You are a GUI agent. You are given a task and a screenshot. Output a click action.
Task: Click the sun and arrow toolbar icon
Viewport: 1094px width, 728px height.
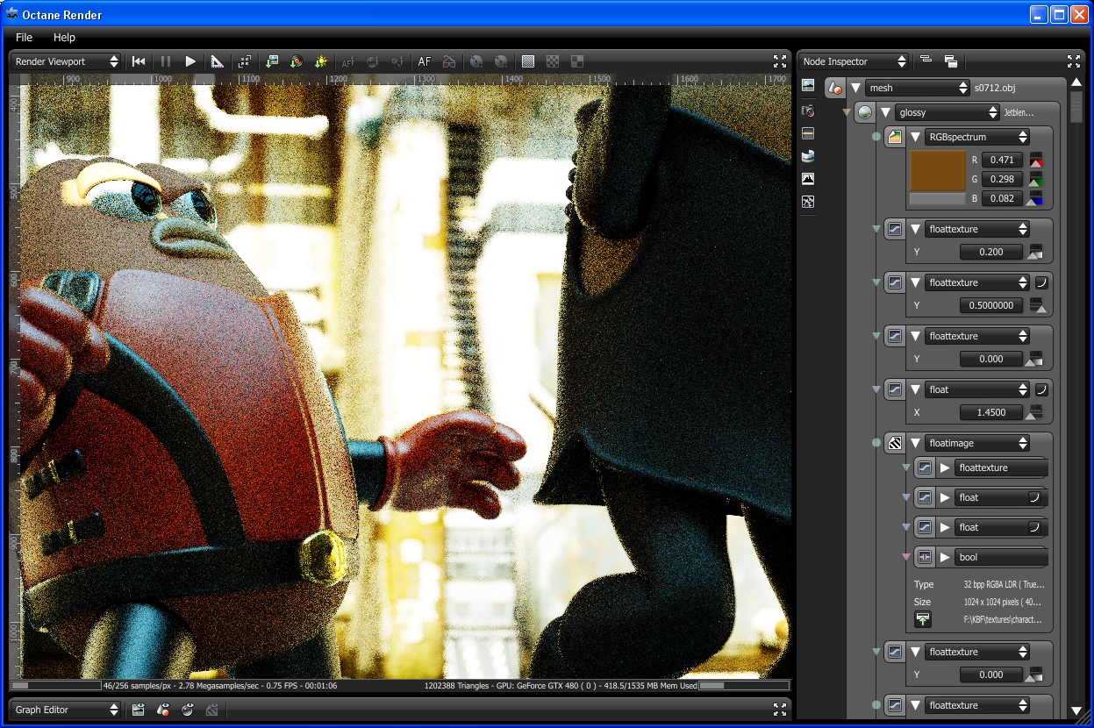(x=321, y=61)
